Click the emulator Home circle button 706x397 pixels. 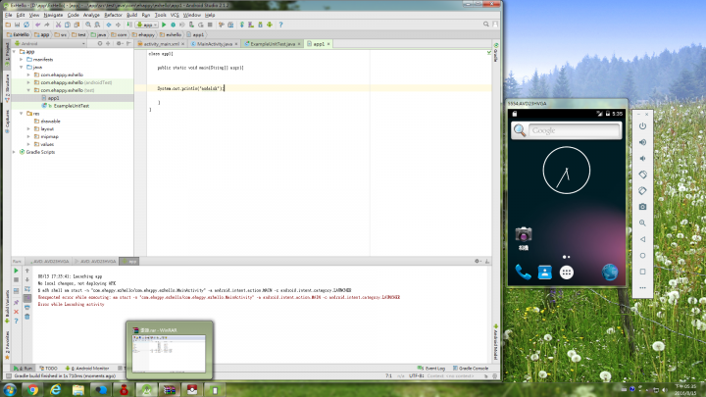642,255
